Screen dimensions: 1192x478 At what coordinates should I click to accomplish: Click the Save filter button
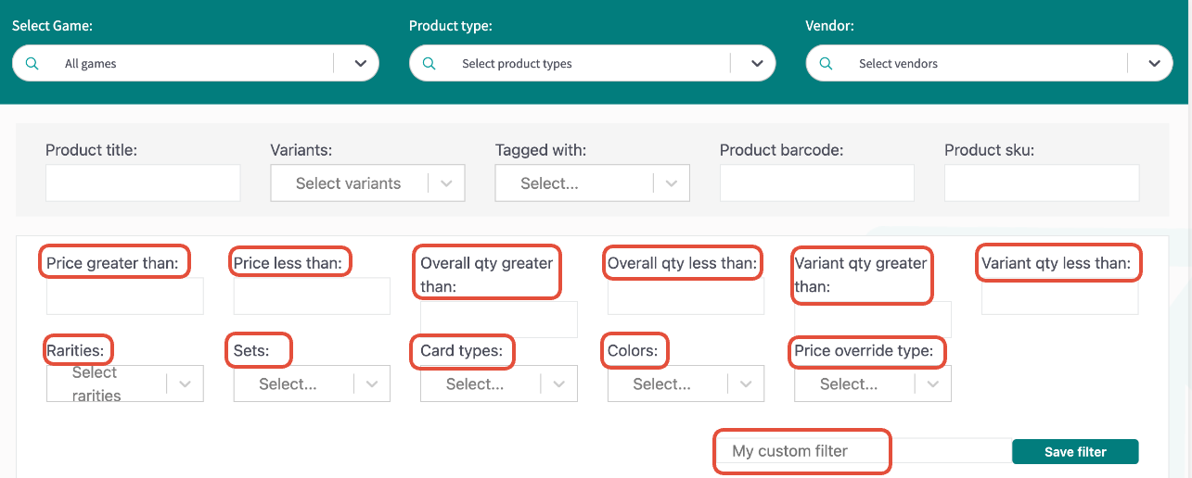pyautogui.click(x=1075, y=452)
